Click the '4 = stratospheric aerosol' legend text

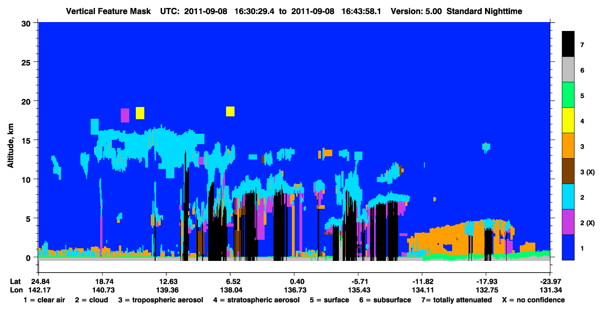coord(256,300)
